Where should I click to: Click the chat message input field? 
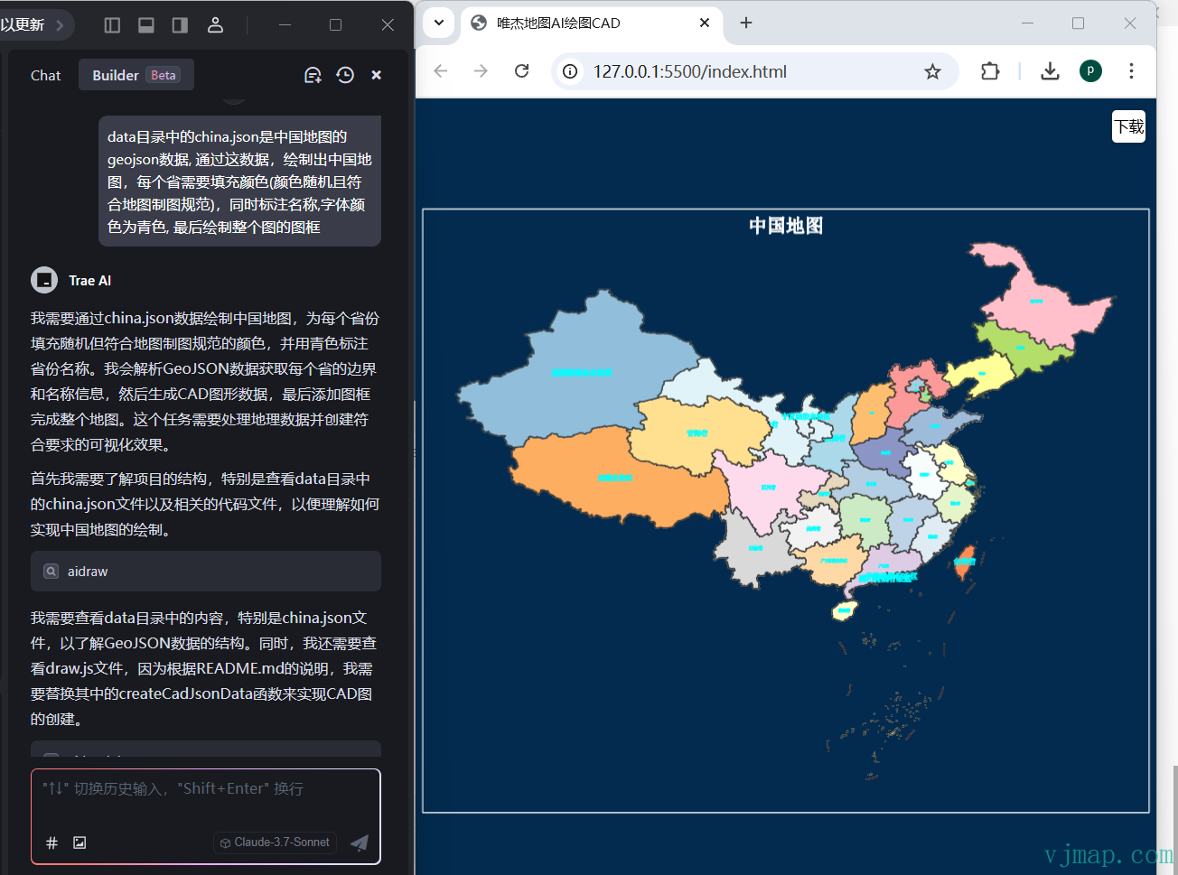click(205, 799)
